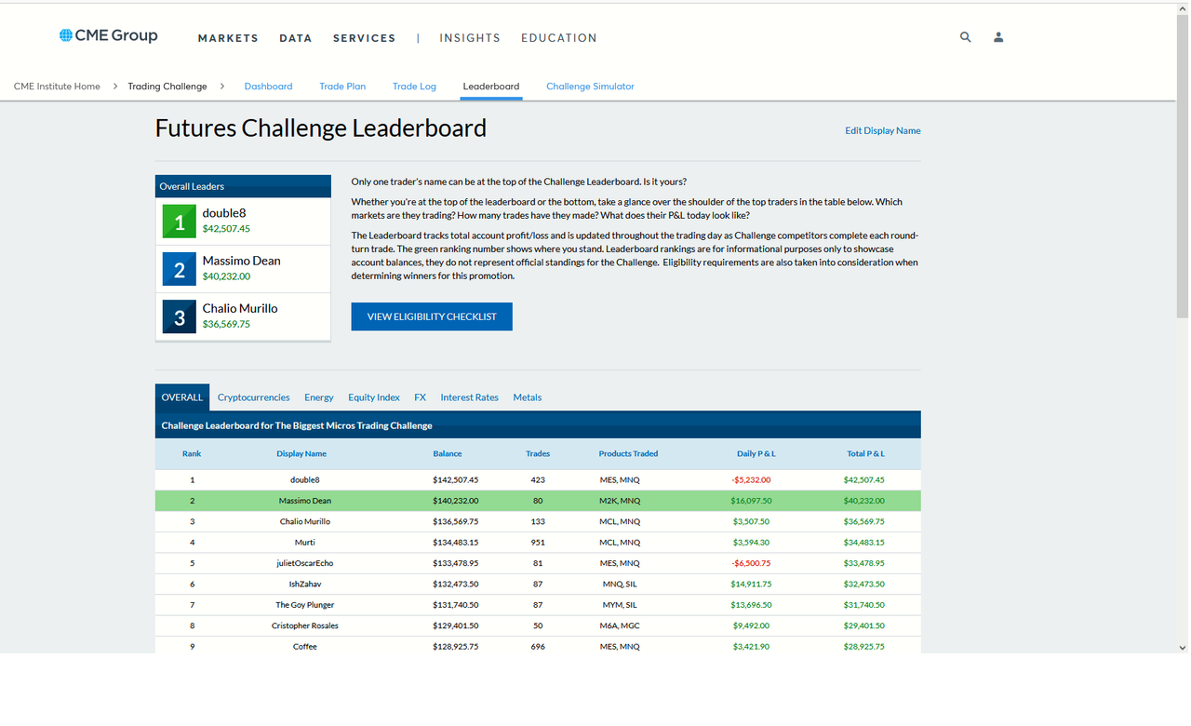Click balance $142,507.45

(x=456, y=480)
